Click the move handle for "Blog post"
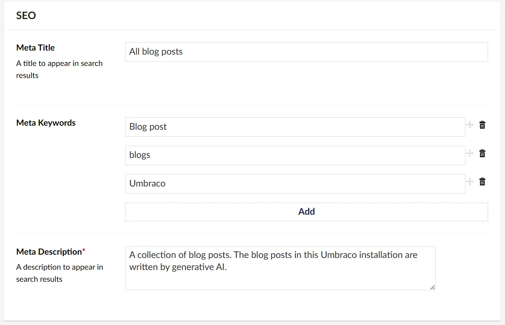 [470, 125]
